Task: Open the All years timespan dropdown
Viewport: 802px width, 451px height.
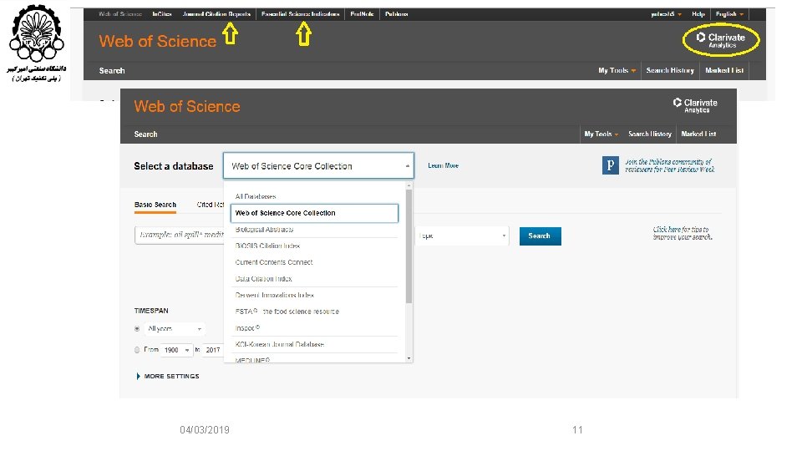Action: pos(175,329)
